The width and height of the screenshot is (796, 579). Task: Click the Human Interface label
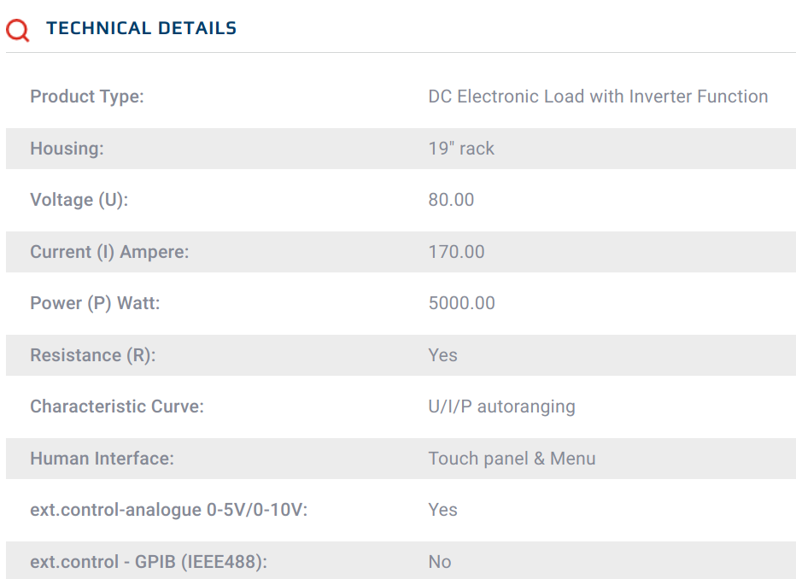(x=102, y=459)
